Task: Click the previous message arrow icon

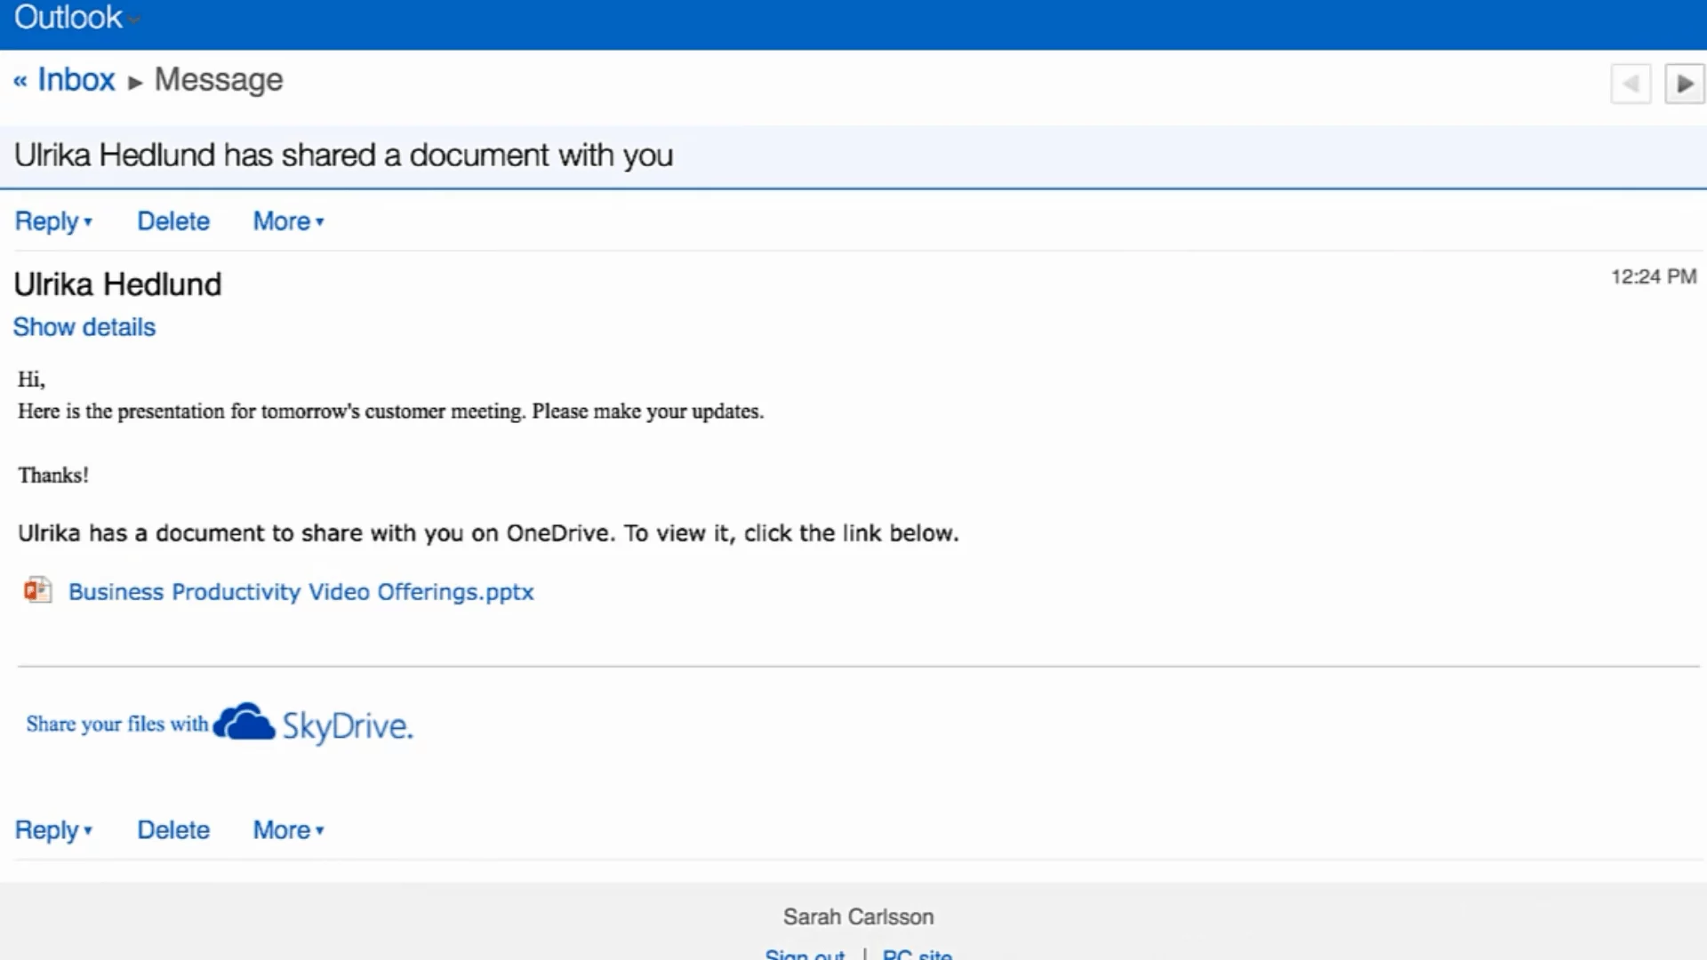Action: coord(1631,84)
